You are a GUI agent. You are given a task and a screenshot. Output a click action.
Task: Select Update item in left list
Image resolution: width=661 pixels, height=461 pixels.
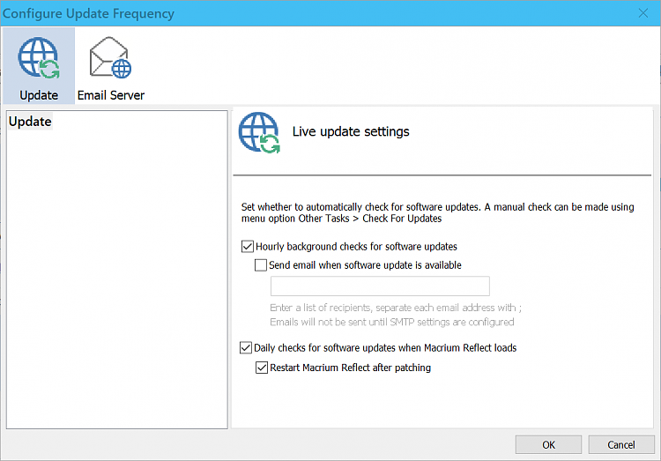click(30, 122)
